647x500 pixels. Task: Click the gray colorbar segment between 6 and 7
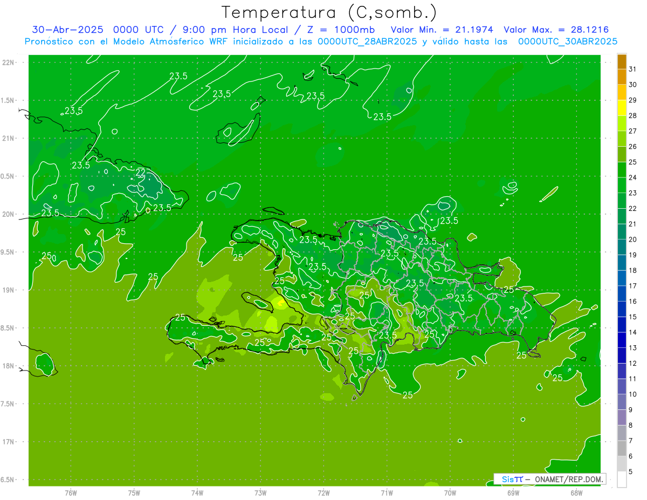coord(622,448)
